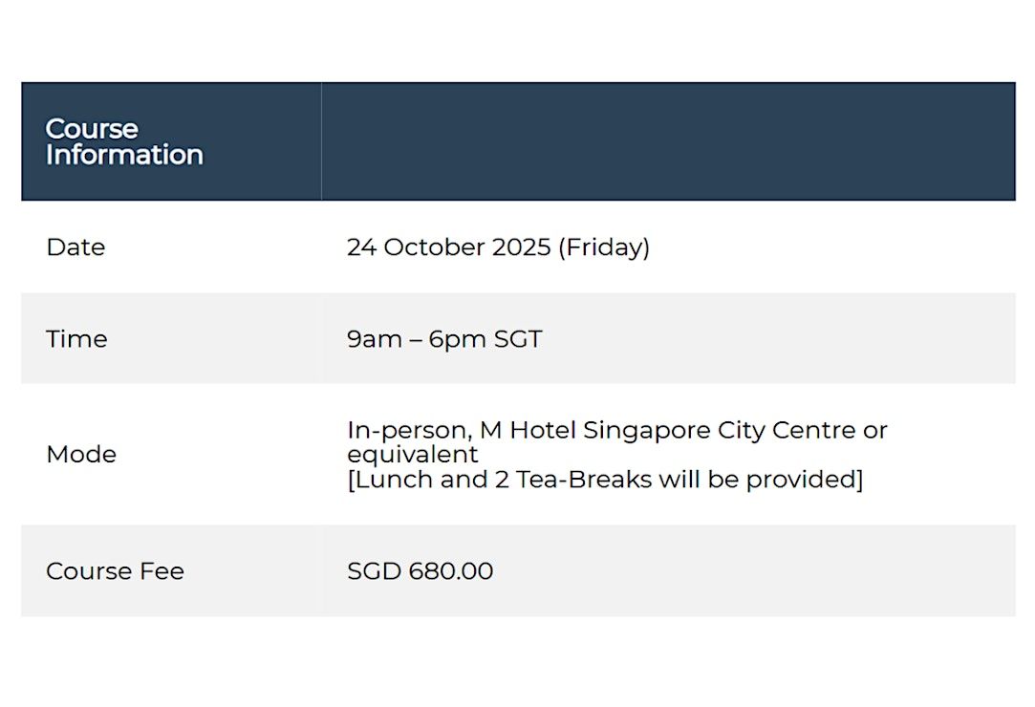Click the "24 October 2025" date text
The width and height of the screenshot is (1035, 707).
coord(448,247)
